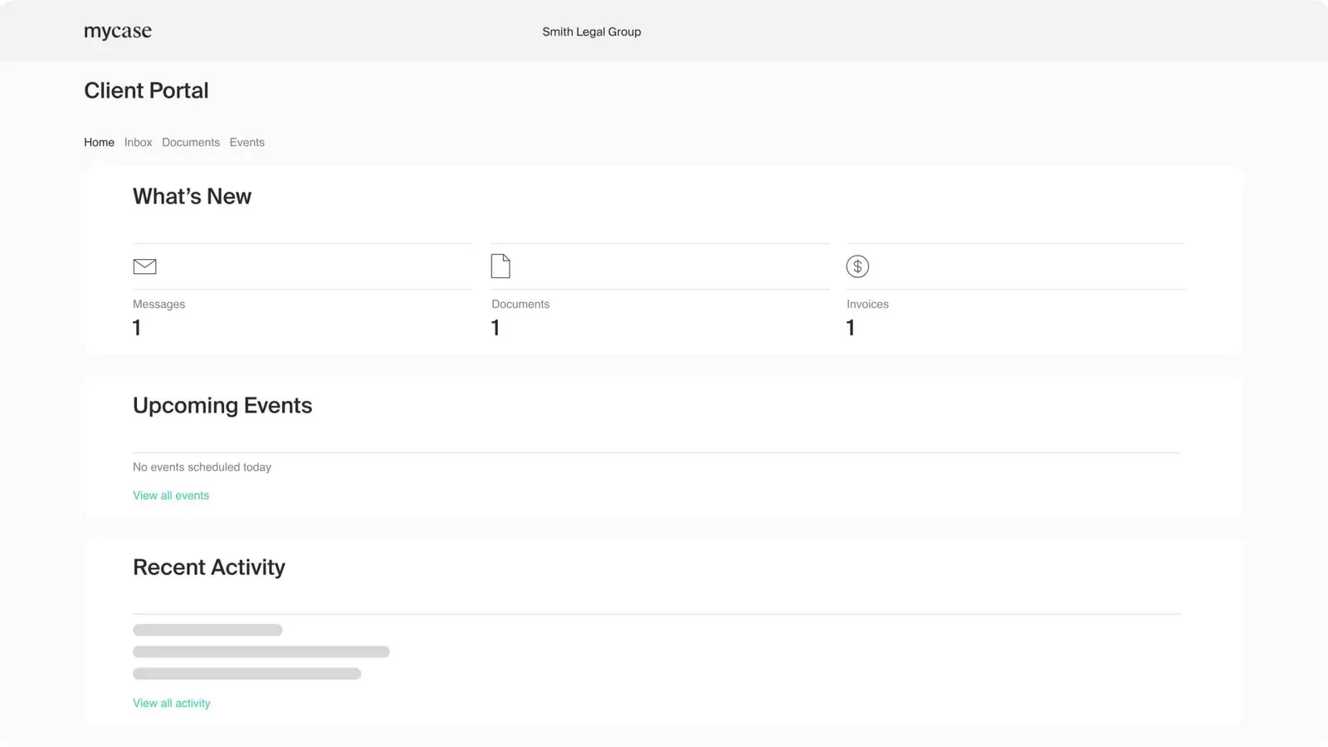This screenshot has width=1328, height=747.
Task: Click the Documents count of 1
Action: point(496,328)
